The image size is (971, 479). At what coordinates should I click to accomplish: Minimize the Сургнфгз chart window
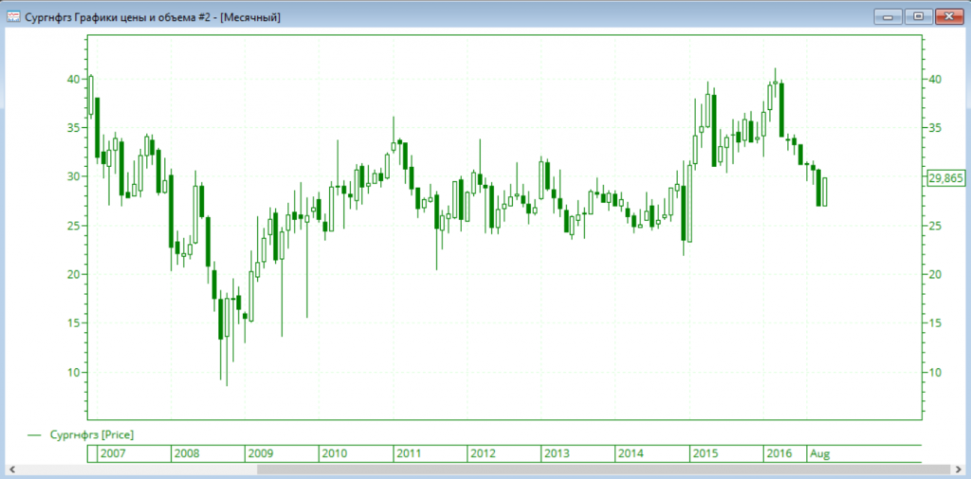point(889,16)
